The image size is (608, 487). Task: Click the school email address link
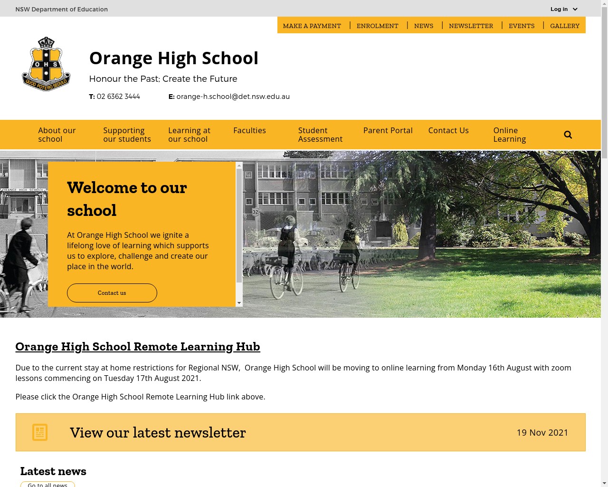click(233, 97)
